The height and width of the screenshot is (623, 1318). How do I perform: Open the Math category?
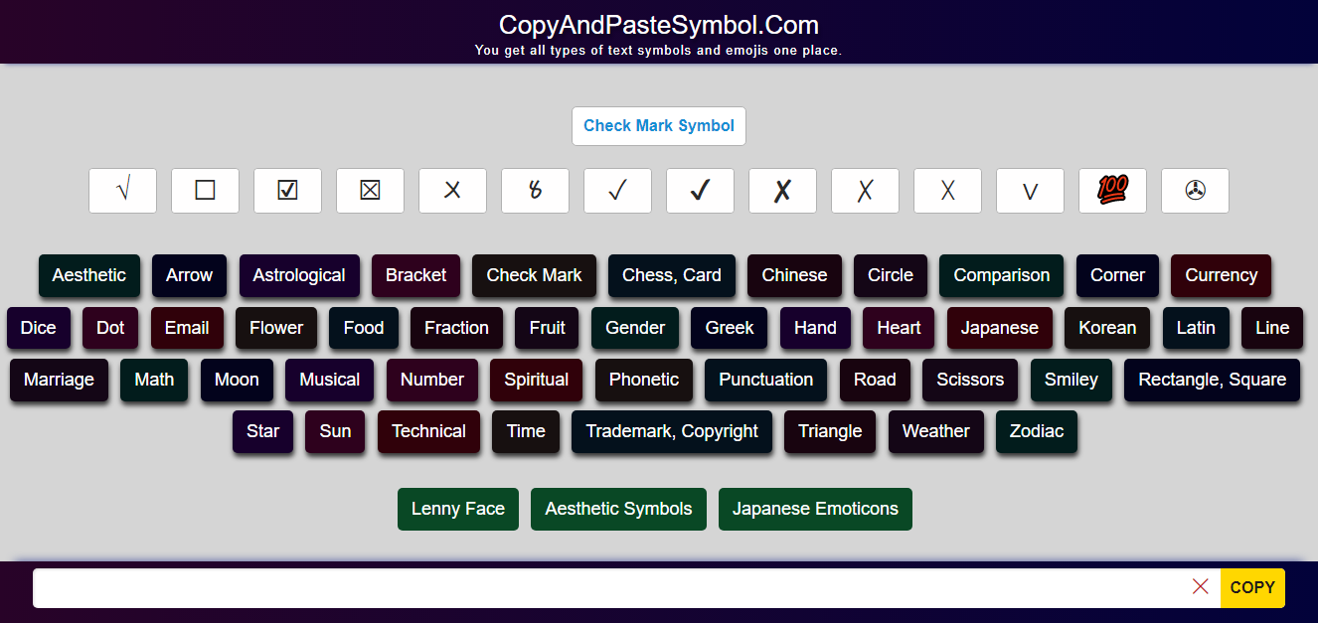pyautogui.click(x=154, y=380)
